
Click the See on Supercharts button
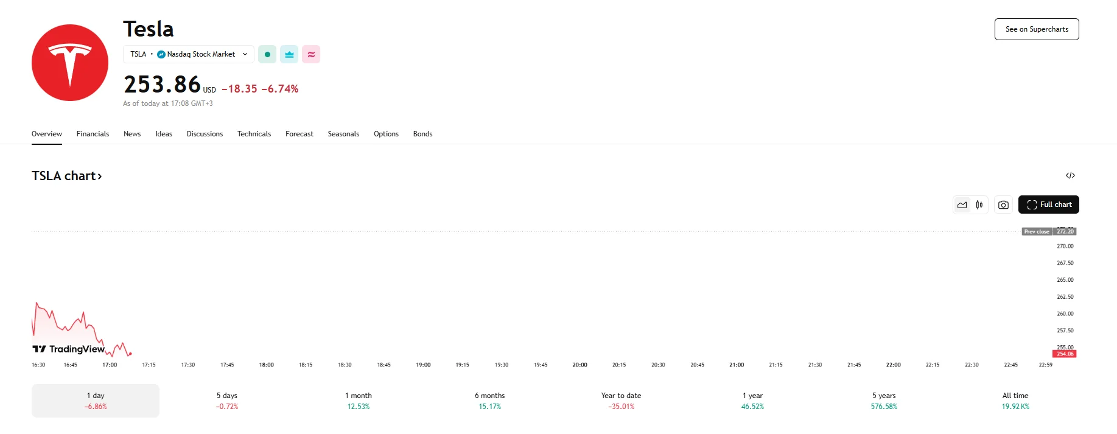(1035, 29)
